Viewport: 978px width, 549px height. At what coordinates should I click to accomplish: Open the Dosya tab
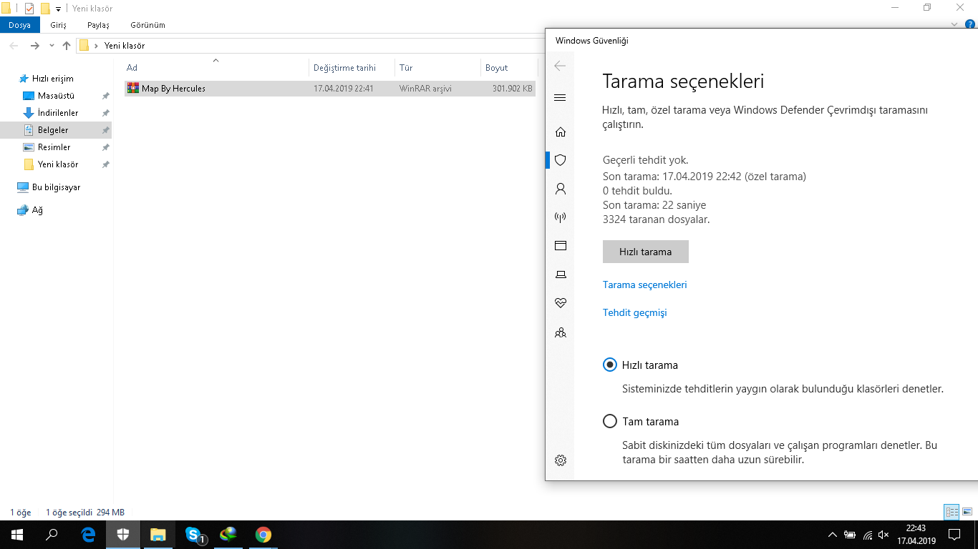tap(19, 25)
